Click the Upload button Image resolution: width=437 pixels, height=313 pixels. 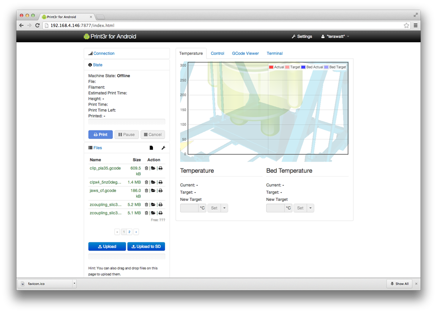pos(107,247)
